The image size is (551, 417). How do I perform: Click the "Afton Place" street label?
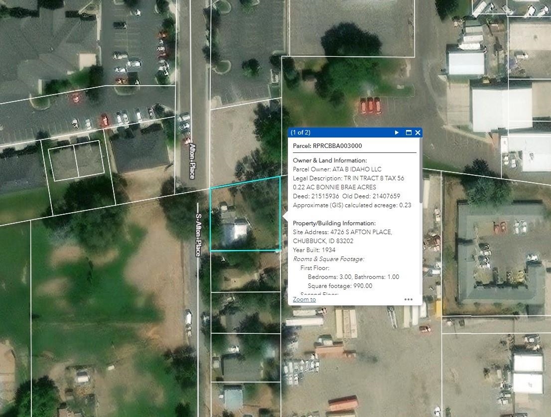coord(192,161)
